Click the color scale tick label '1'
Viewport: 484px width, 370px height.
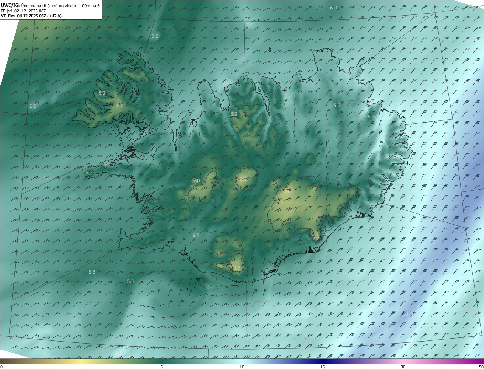[x=81, y=367]
